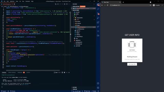Screen dimensions: 164x92
Task: Click the master branch indicator in status bar
Action: click(4, 91)
